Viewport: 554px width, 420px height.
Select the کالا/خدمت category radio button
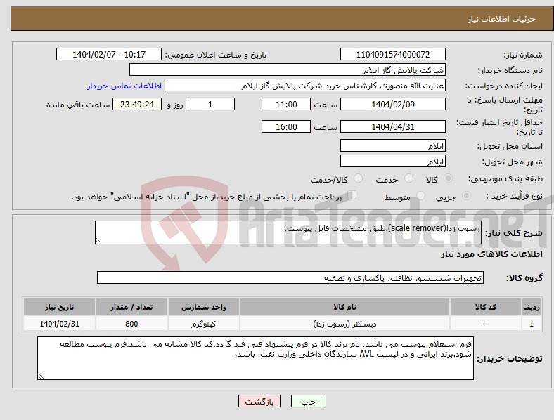pyautogui.click(x=359, y=178)
